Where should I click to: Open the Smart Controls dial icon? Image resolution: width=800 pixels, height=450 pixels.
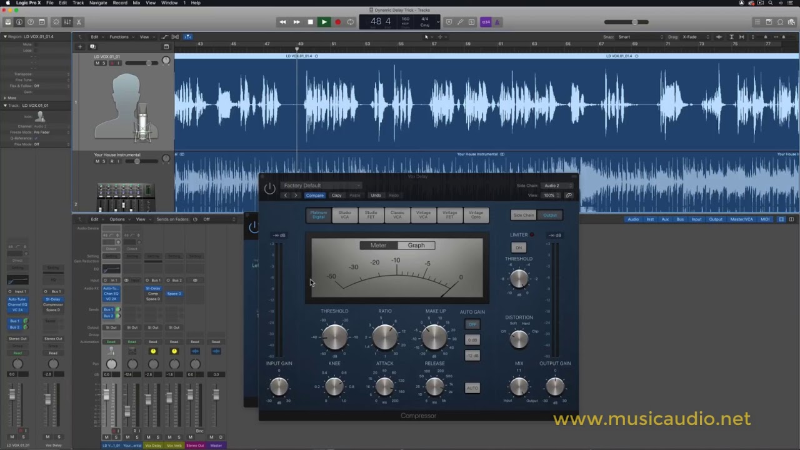(56, 22)
